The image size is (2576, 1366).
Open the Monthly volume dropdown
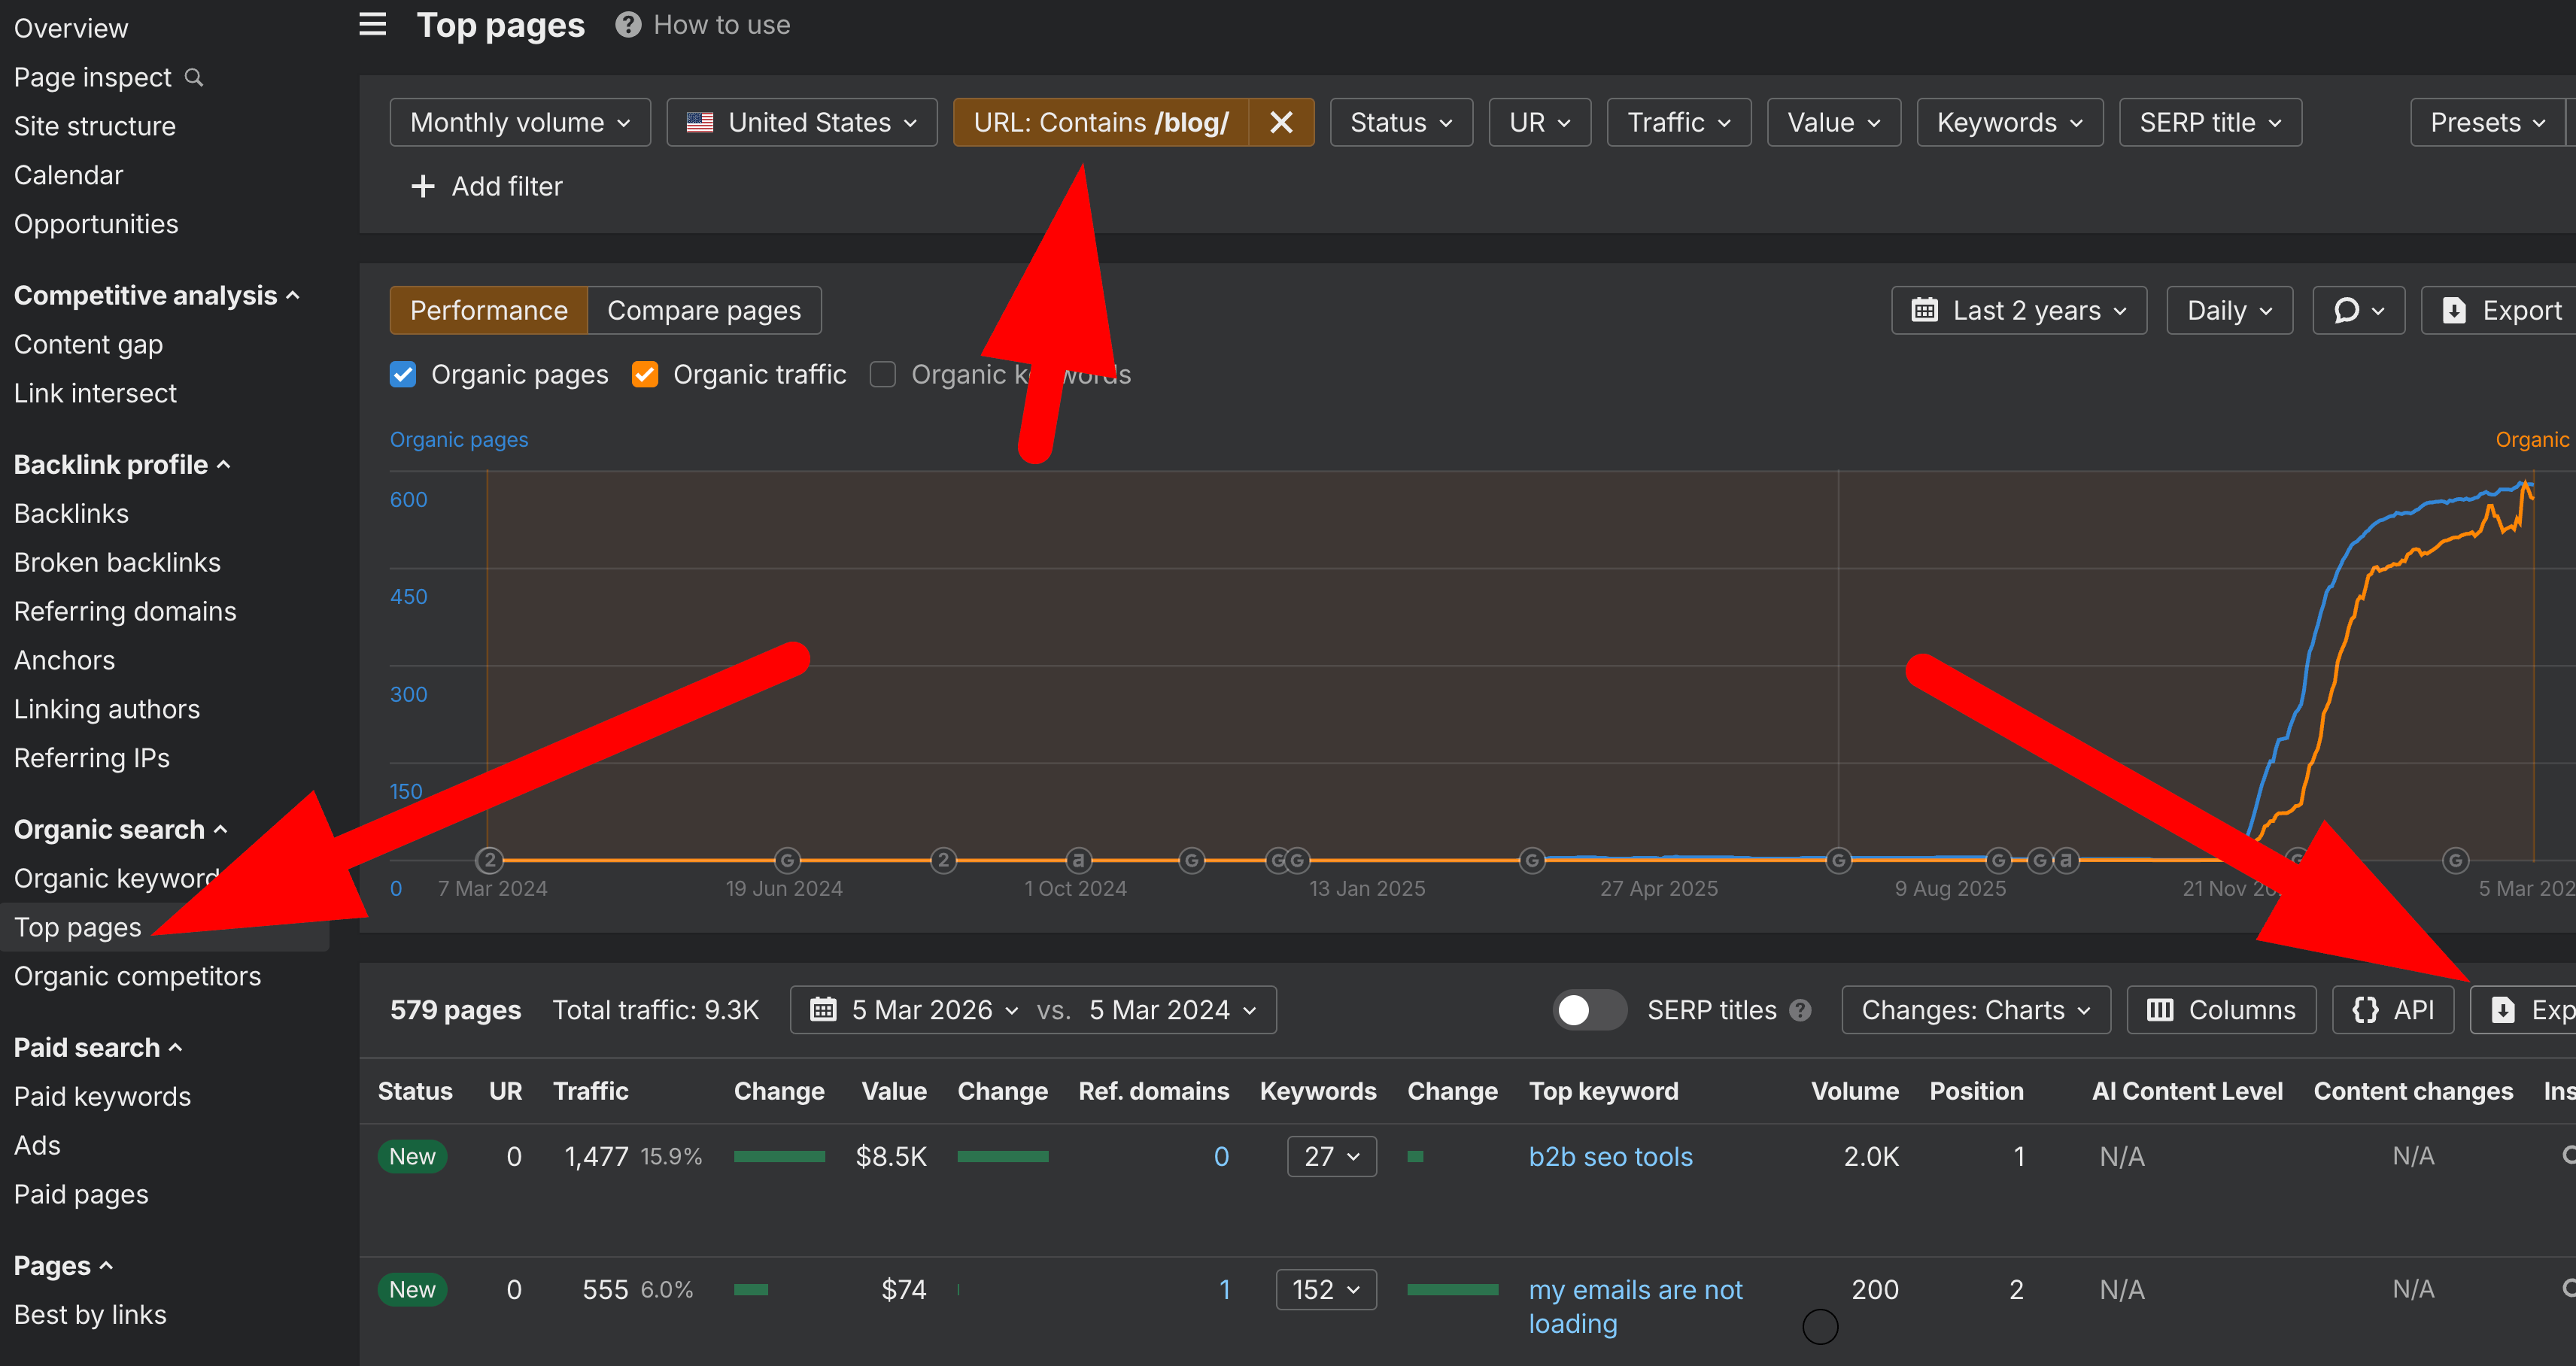[520, 122]
